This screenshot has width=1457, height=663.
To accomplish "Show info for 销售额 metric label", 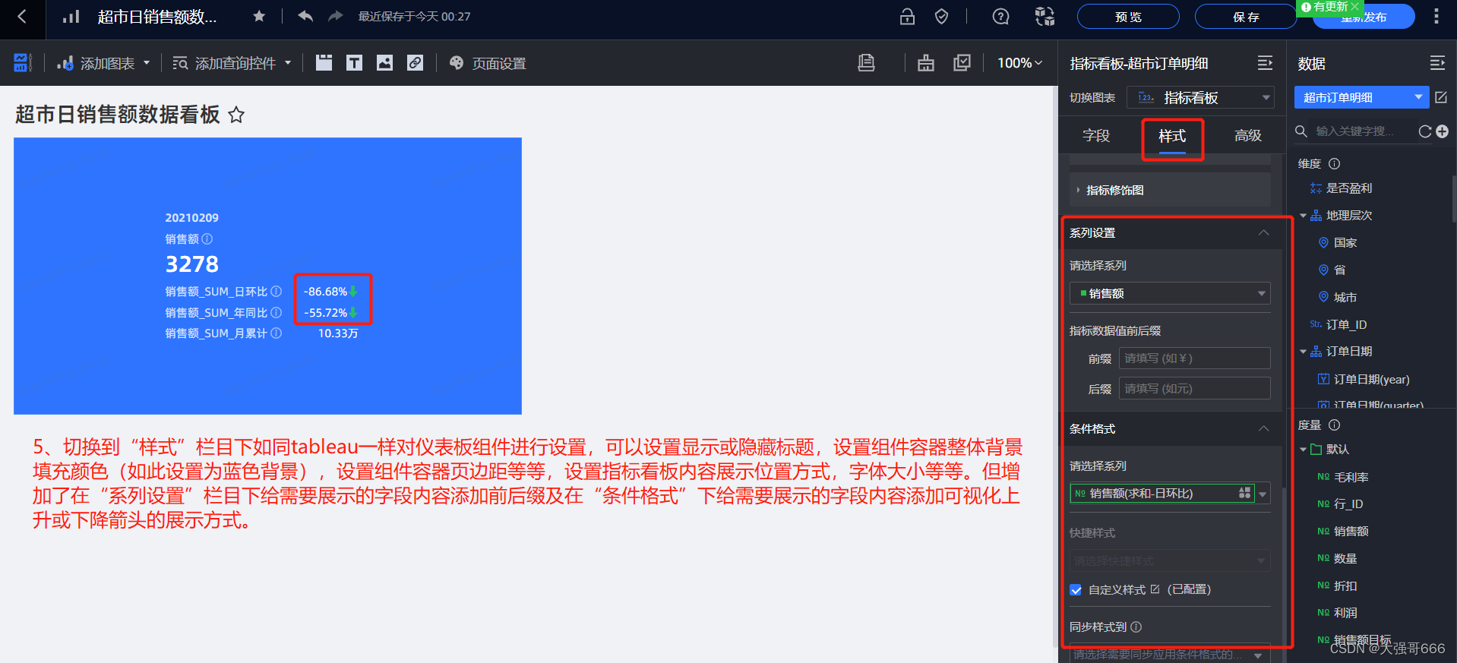I will point(207,239).
